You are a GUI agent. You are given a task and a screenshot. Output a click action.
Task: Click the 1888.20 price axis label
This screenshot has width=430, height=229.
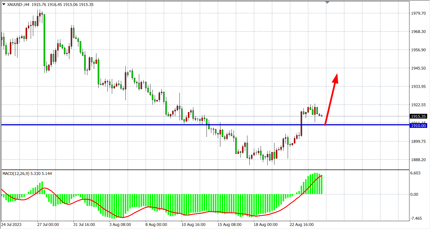coord(418,160)
